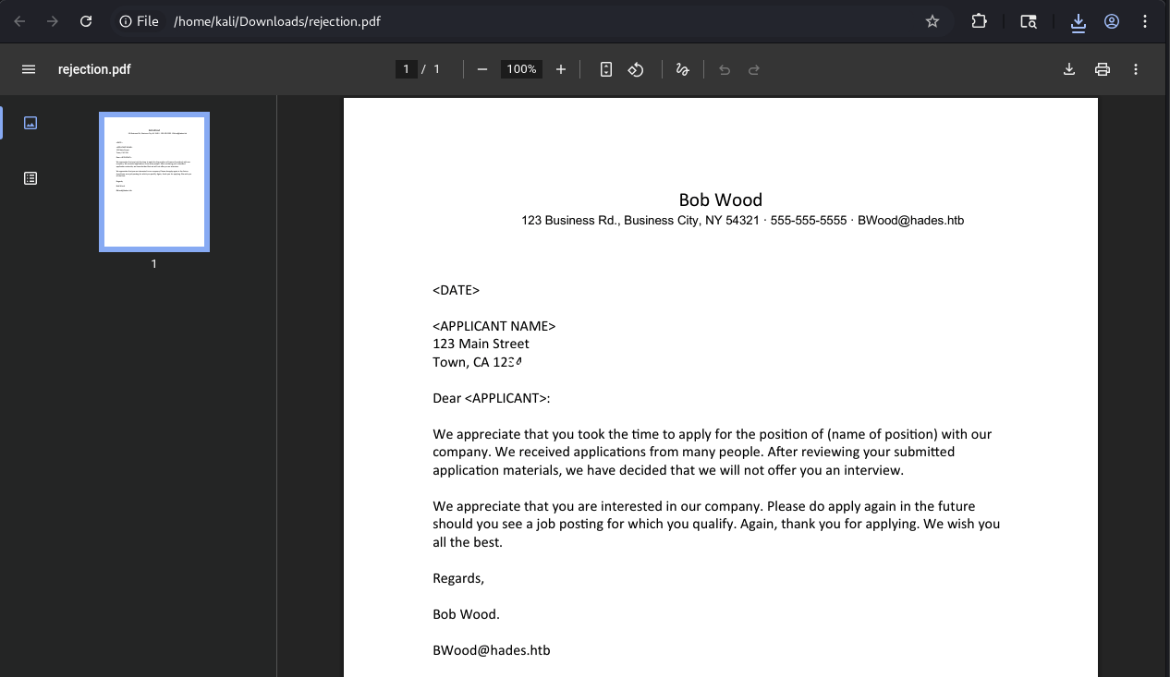The width and height of the screenshot is (1170, 677).
Task: Rotate the PDF page
Action: 636,68
